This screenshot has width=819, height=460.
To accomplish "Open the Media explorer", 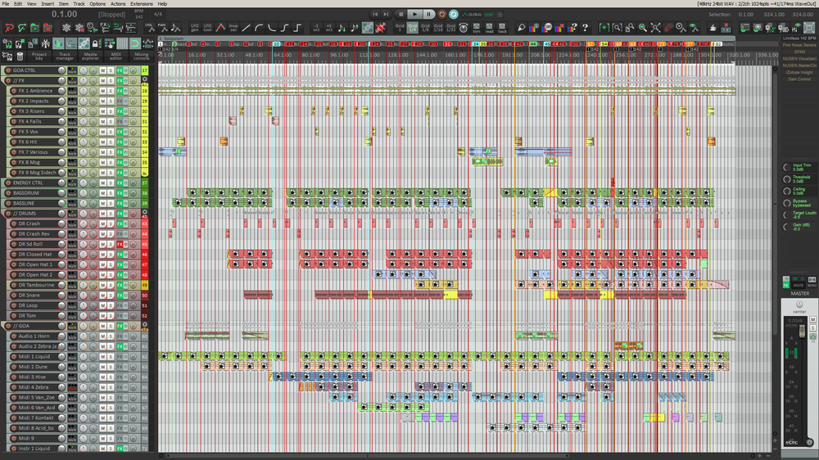I will pos(92,53).
